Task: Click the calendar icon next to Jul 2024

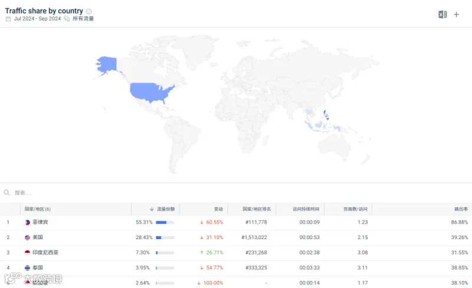Action: [8, 19]
